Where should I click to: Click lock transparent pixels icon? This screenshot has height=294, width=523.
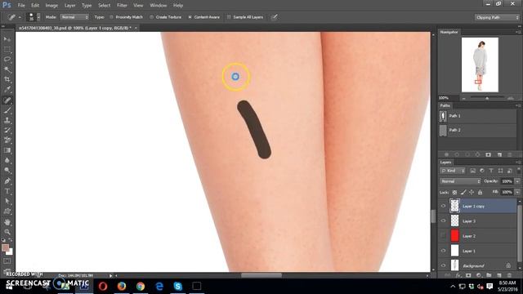pyautogui.click(x=454, y=193)
